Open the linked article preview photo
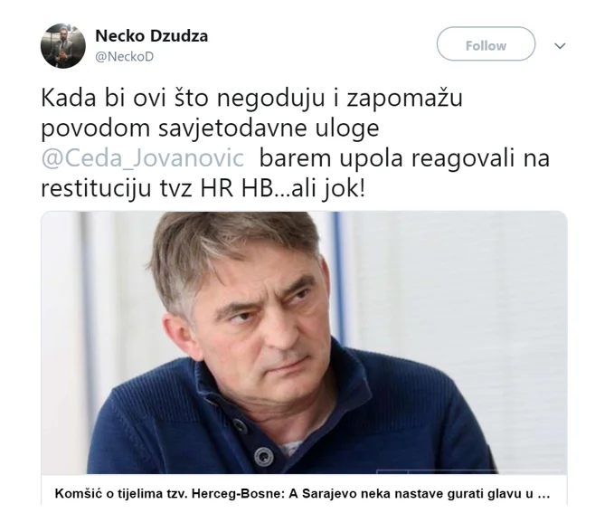614x532 pixels. click(304, 343)
